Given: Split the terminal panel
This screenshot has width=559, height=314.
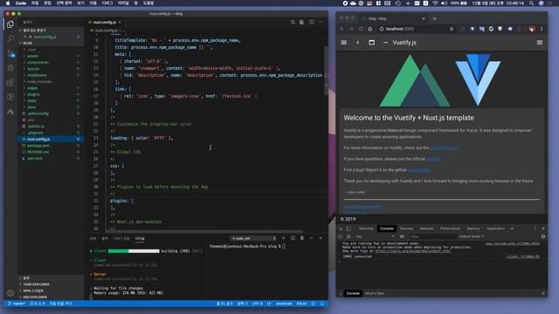Looking at the screenshot, I should coord(293,238).
